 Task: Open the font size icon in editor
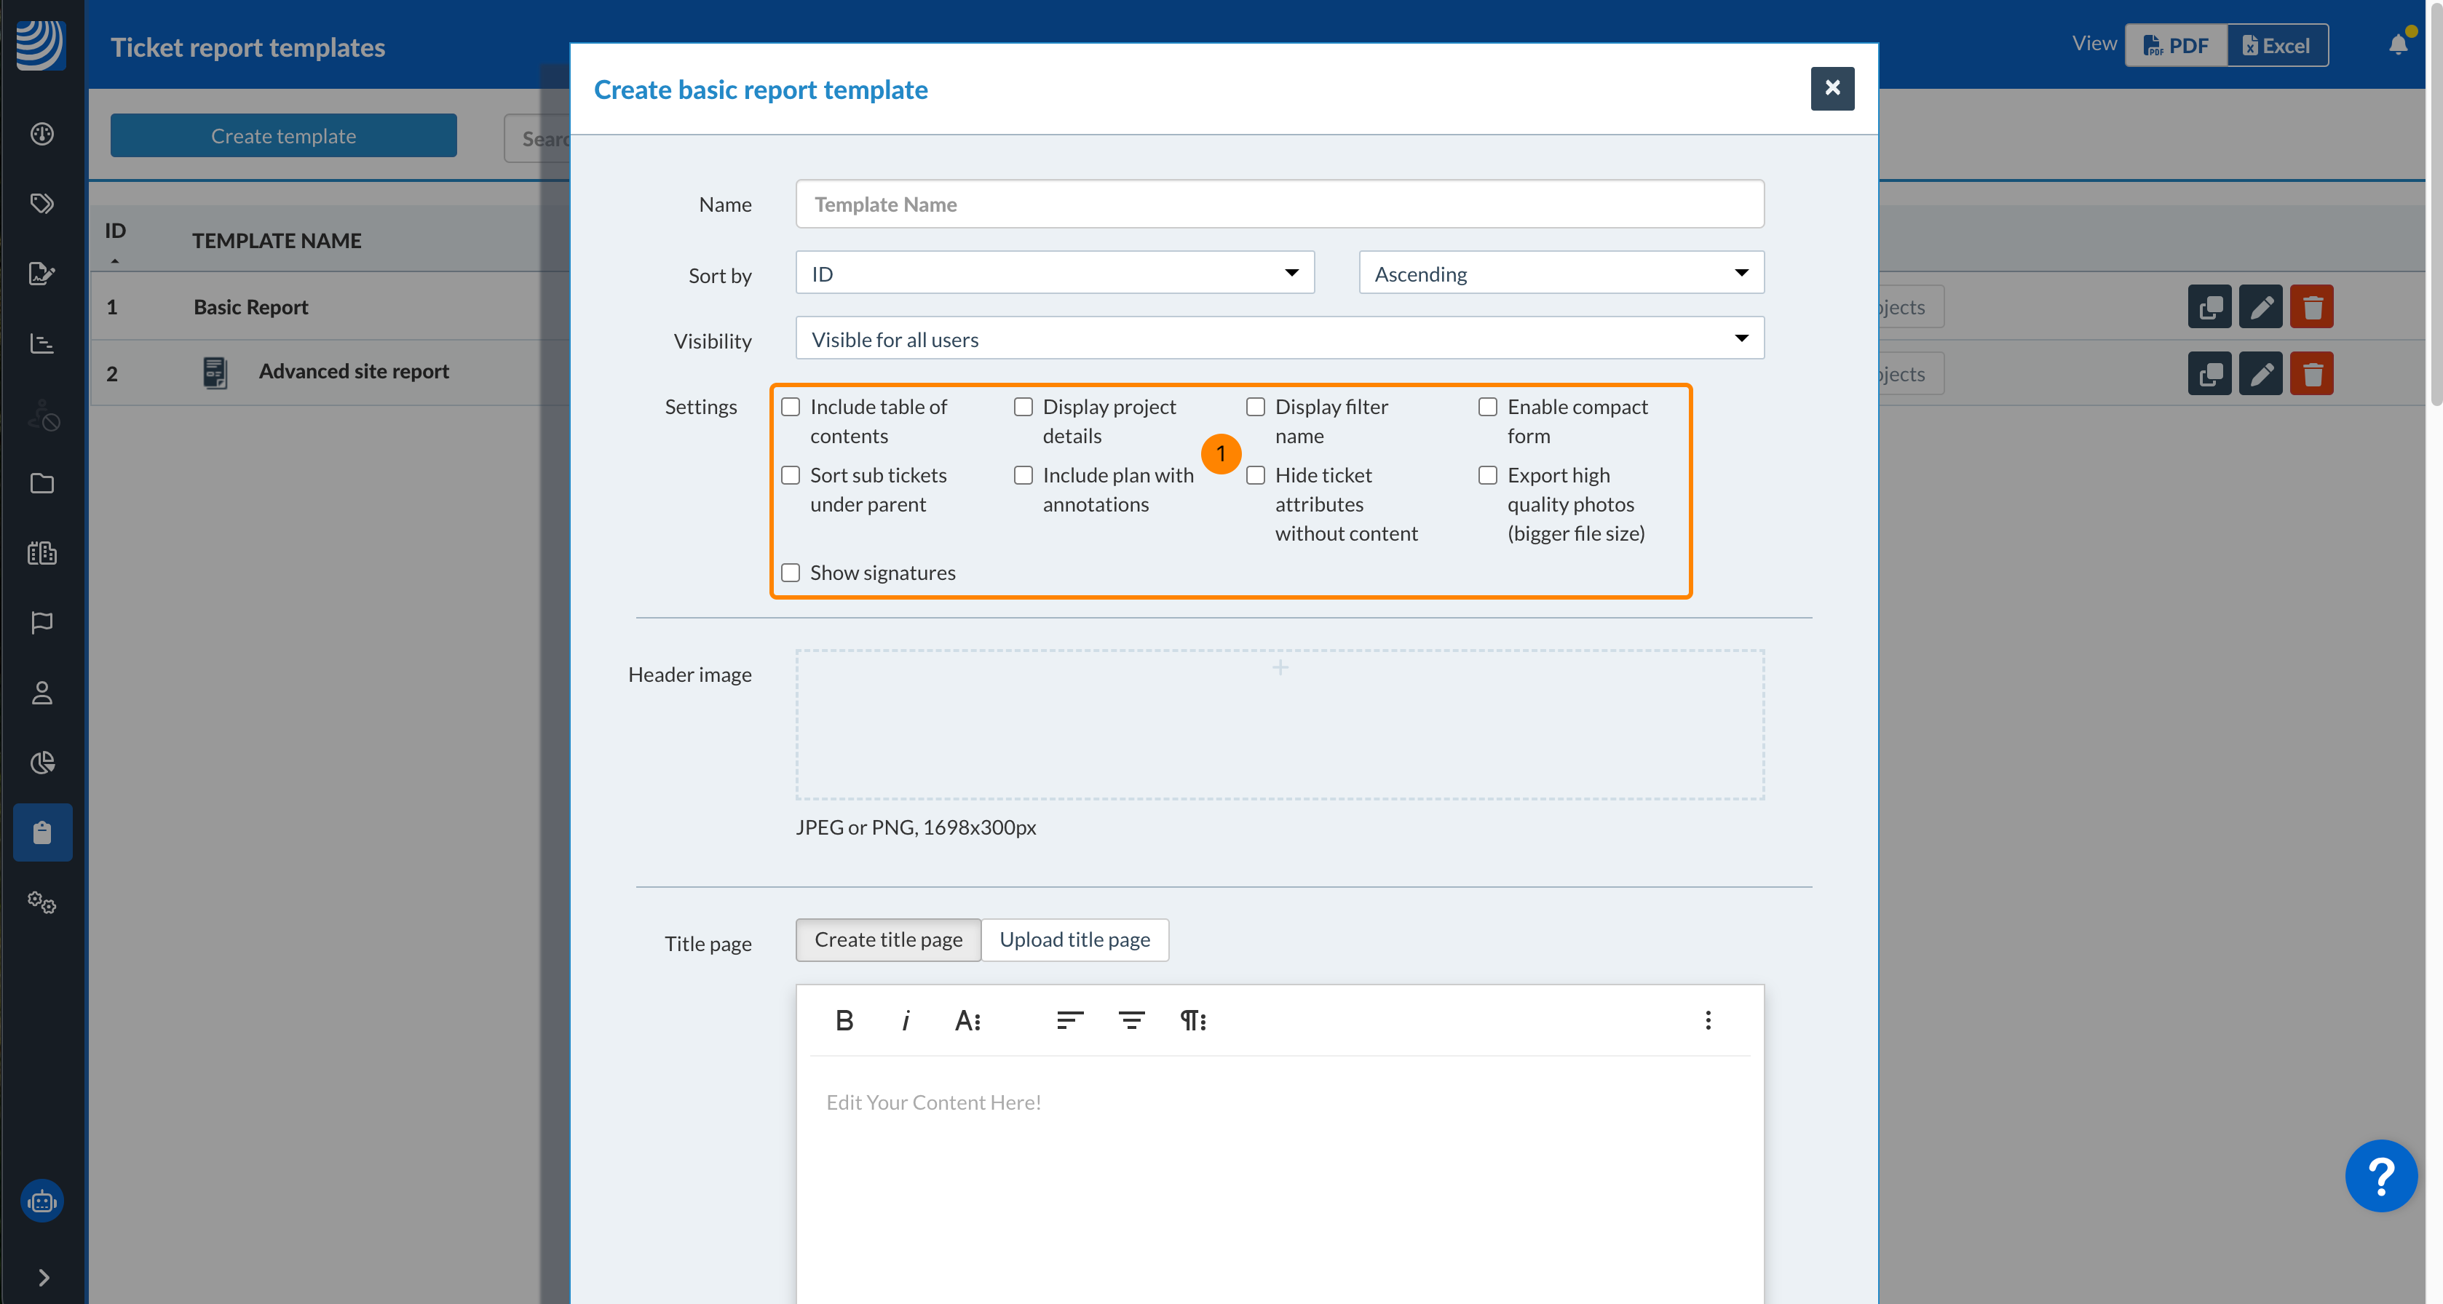coord(967,1021)
